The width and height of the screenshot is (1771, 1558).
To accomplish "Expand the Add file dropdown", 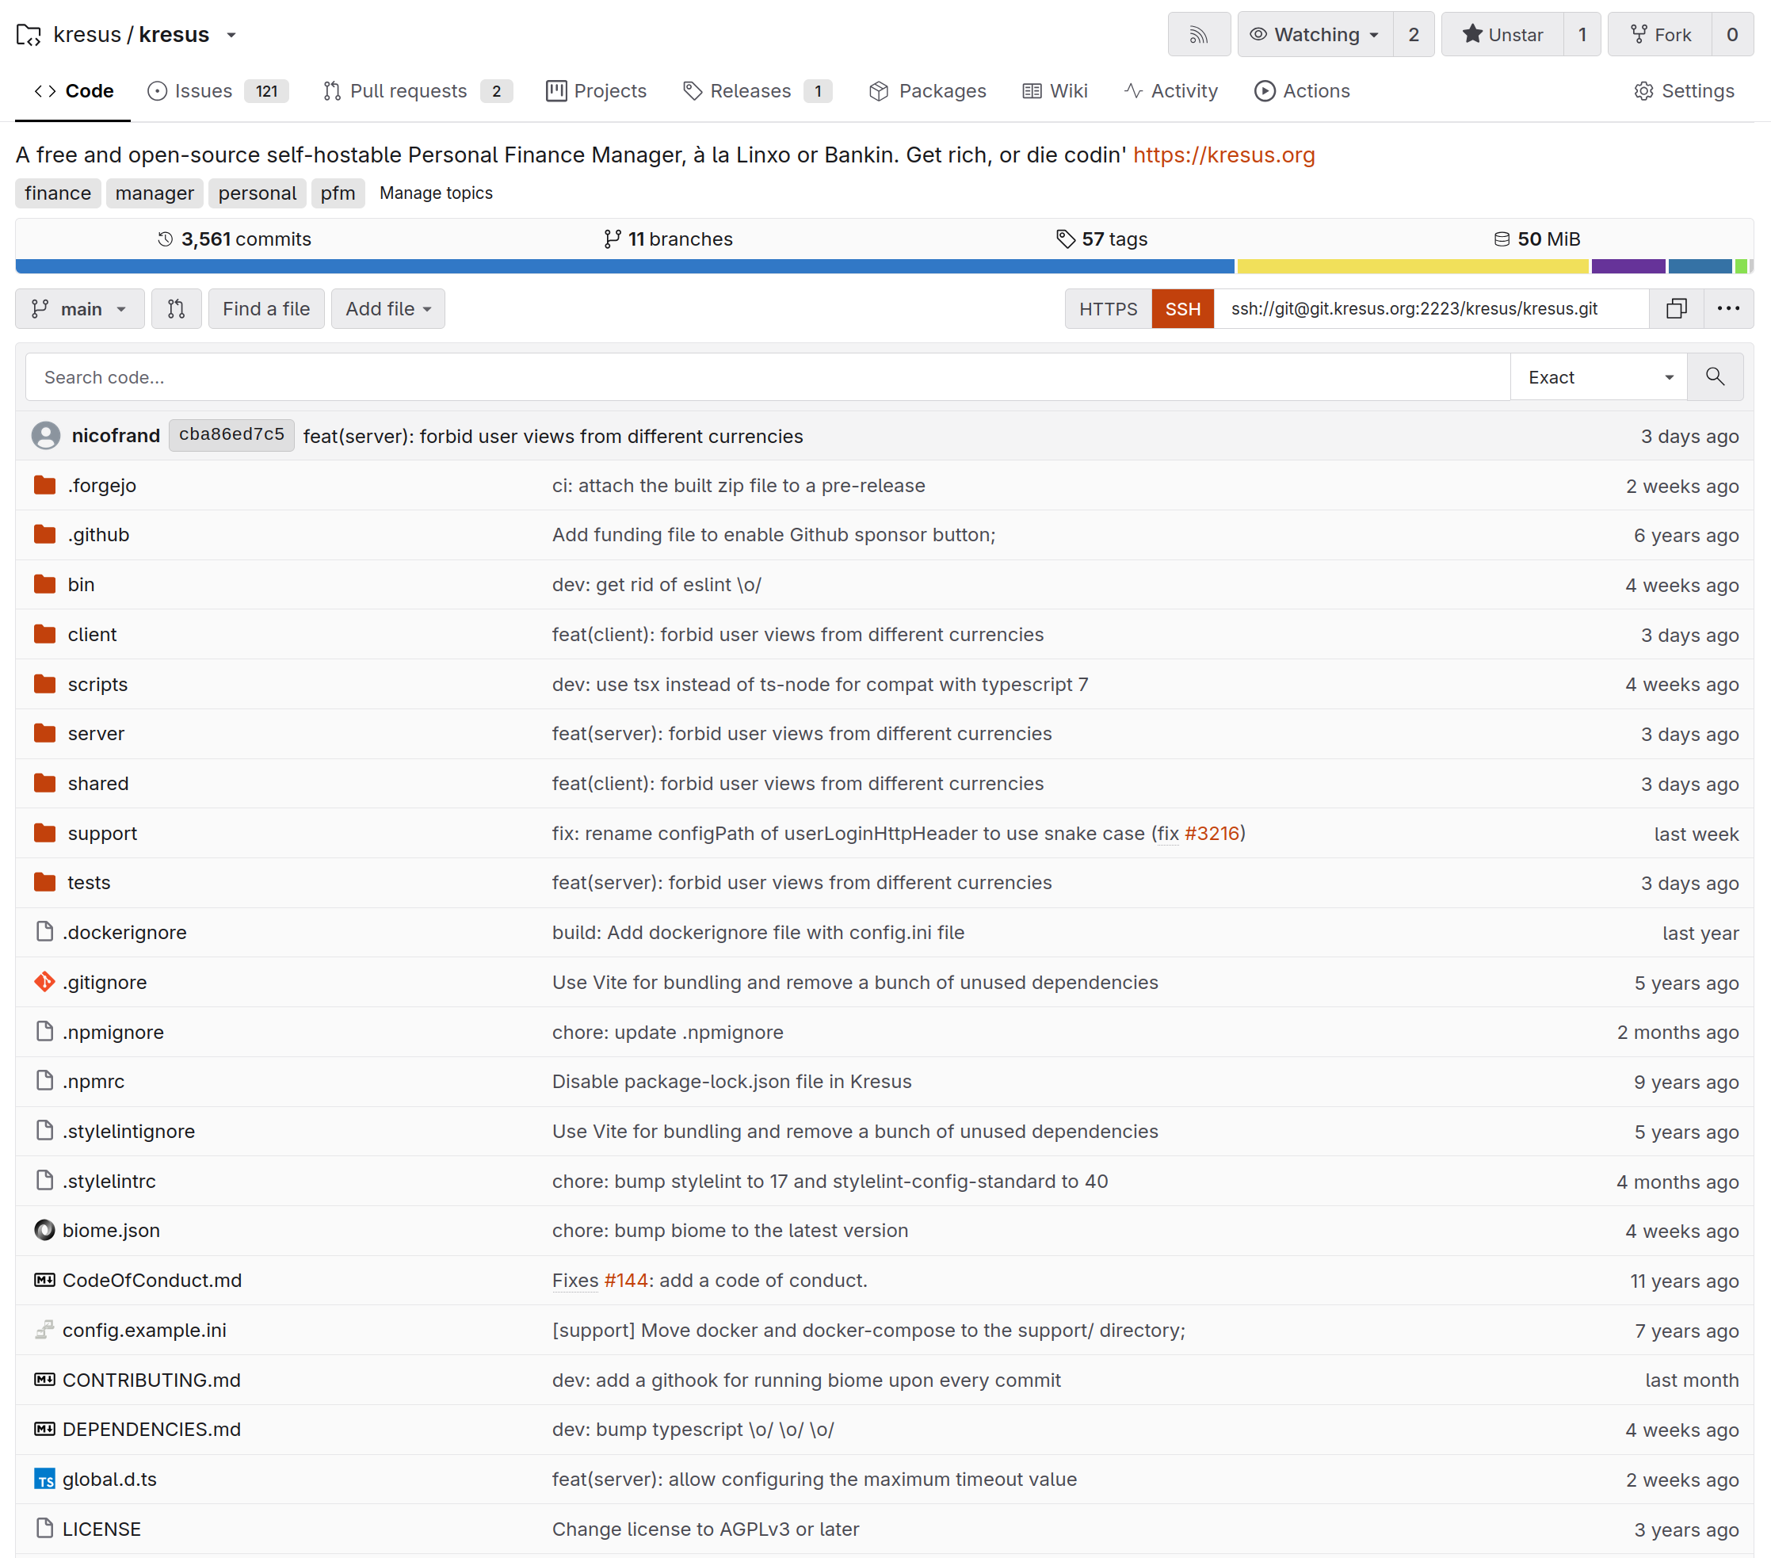I will click(x=388, y=308).
